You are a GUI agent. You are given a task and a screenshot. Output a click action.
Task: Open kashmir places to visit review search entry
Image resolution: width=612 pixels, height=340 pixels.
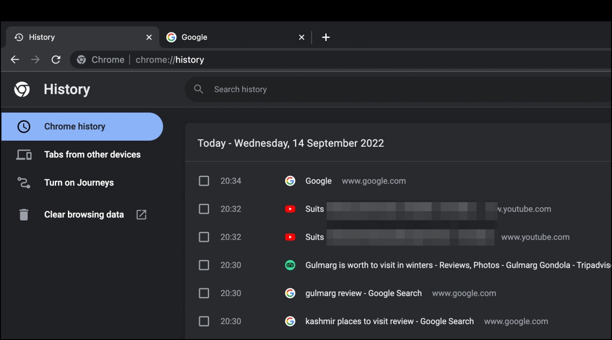coord(389,321)
